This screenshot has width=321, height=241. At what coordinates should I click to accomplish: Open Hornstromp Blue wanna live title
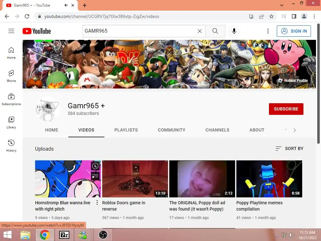pos(63,206)
